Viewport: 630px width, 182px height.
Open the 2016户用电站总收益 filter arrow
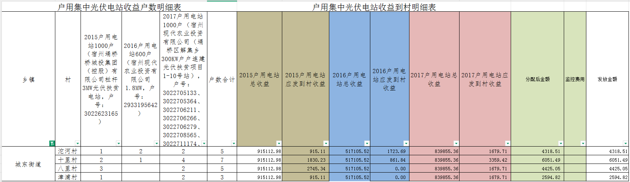[367, 144]
